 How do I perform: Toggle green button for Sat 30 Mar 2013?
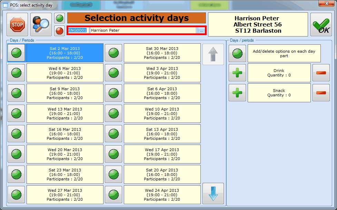pyautogui.click(x=113, y=53)
